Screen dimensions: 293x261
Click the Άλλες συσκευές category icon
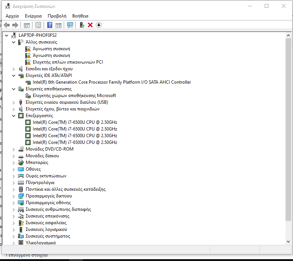pyautogui.click(x=21, y=42)
